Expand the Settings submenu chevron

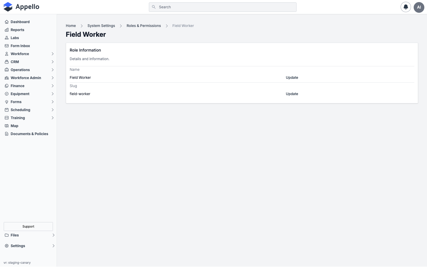(53, 246)
